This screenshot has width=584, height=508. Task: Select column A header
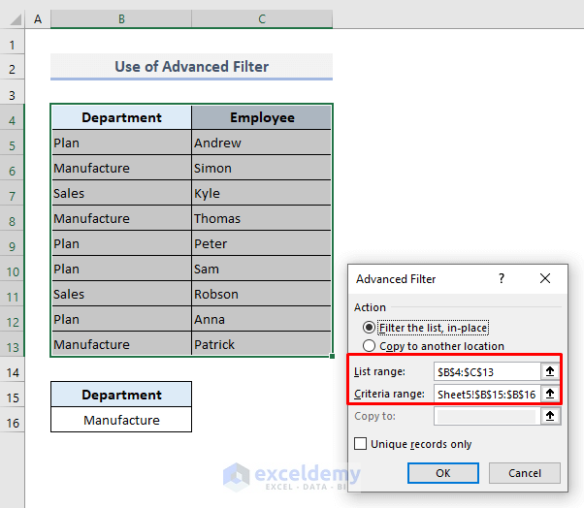point(38,19)
